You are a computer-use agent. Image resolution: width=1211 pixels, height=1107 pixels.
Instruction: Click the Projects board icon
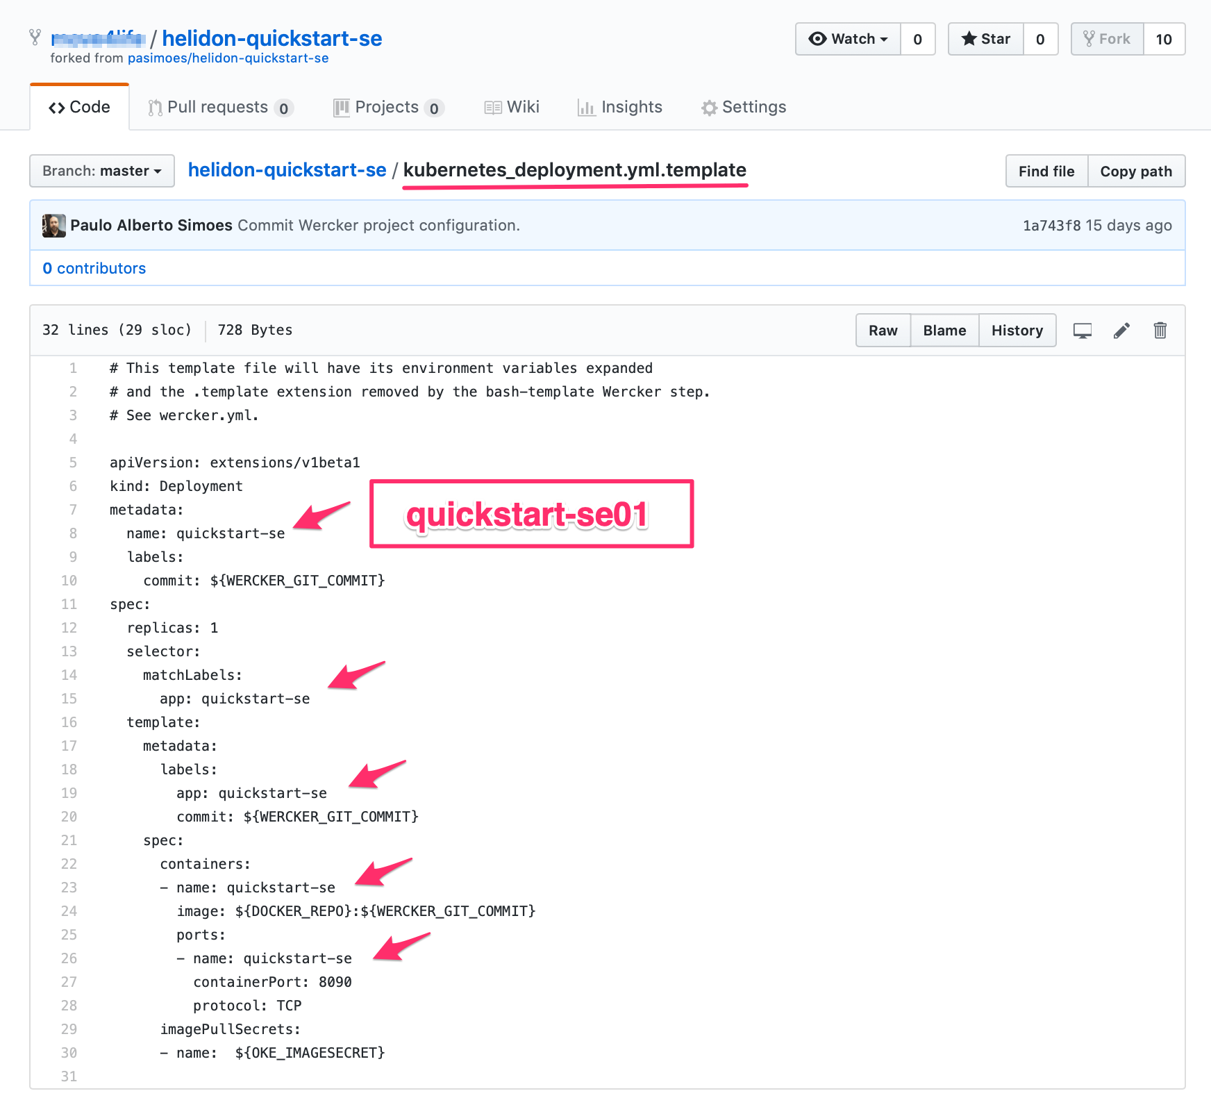pyautogui.click(x=342, y=108)
